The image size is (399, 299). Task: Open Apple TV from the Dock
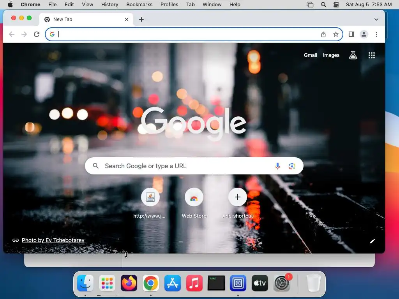[x=260, y=283]
